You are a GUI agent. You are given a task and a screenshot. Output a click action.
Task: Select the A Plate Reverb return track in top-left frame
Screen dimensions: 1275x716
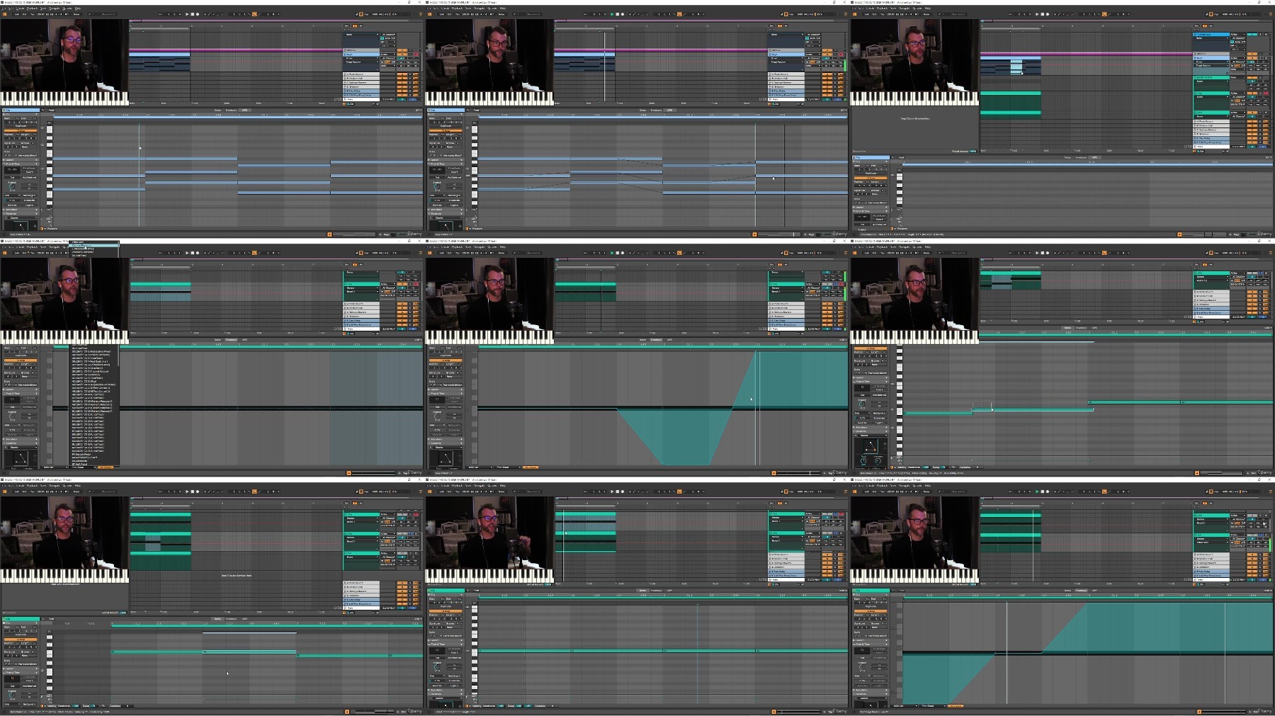[x=361, y=74]
